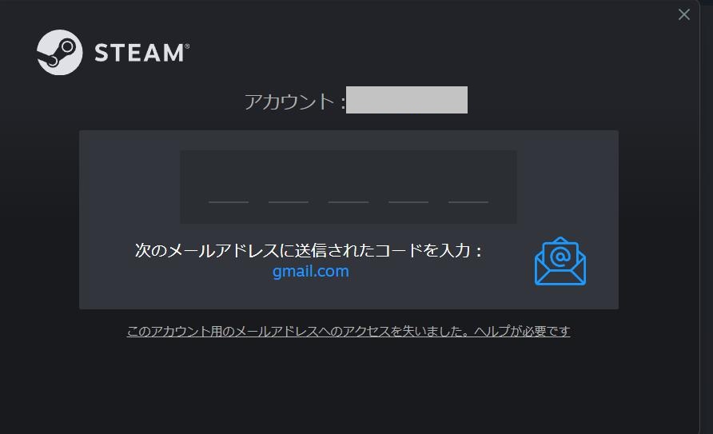Click the @ symbol inside the envelope icon
This screenshot has width=713, height=434.
(560, 257)
